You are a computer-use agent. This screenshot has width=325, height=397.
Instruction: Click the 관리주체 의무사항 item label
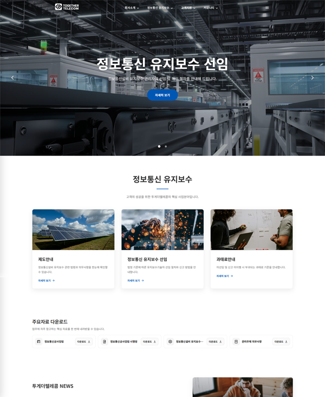pyautogui.click(x=252, y=342)
